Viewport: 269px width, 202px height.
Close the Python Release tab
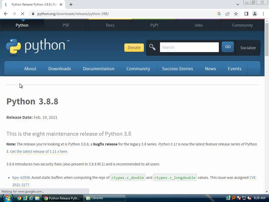61,4
